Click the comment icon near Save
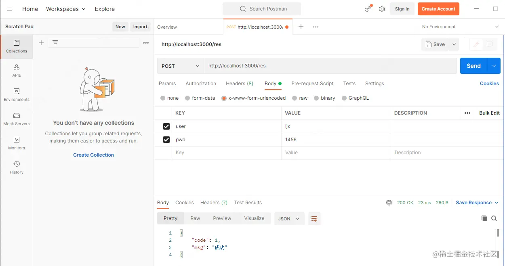The image size is (505, 266). click(490, 44)
